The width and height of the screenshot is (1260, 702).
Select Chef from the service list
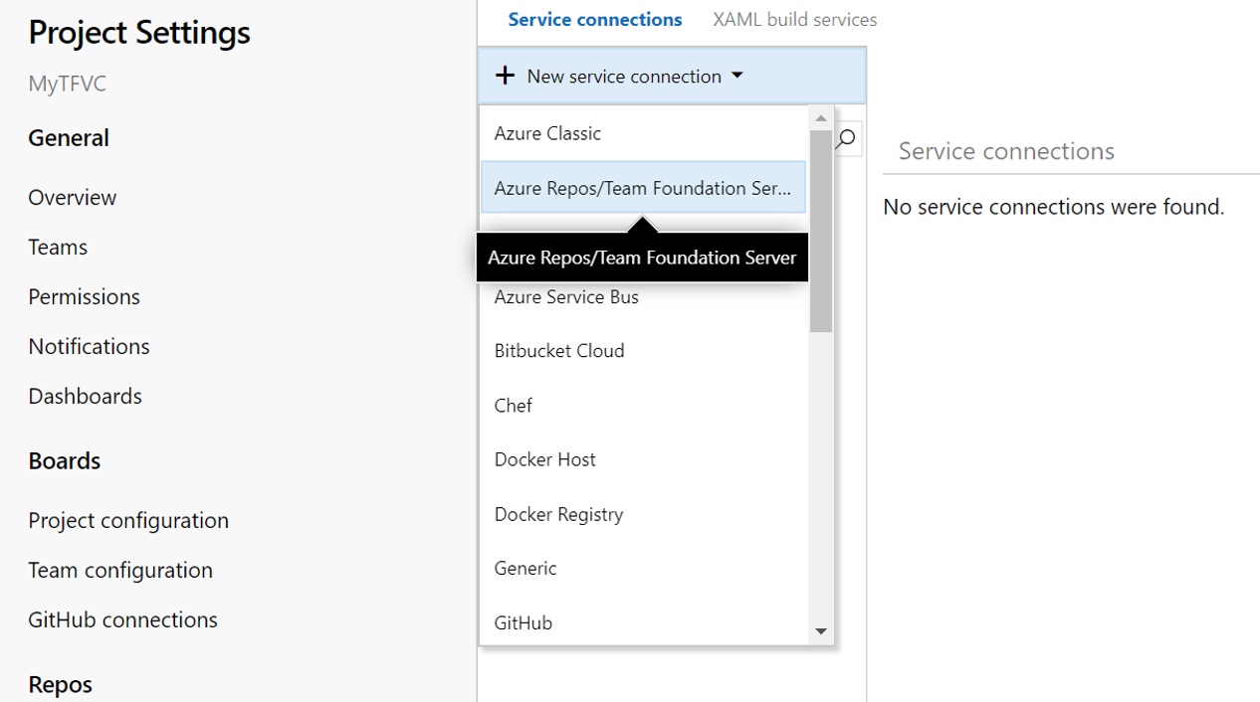point(513,405)
